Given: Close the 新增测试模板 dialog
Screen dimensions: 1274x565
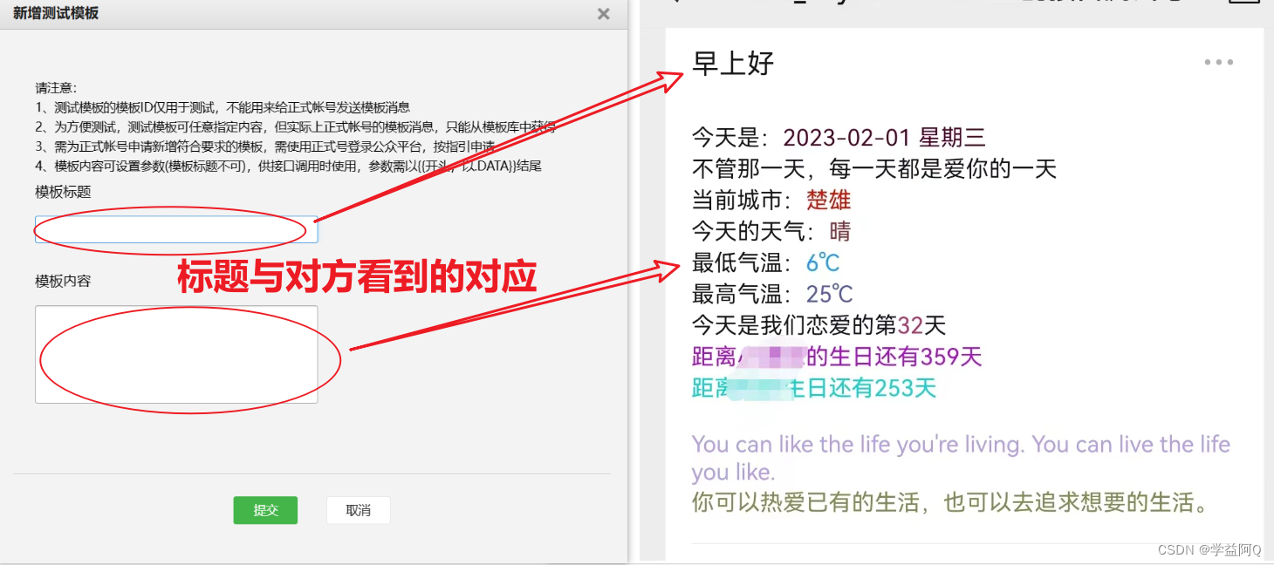Looking at the screenshot, I should [x=603, y=14].
